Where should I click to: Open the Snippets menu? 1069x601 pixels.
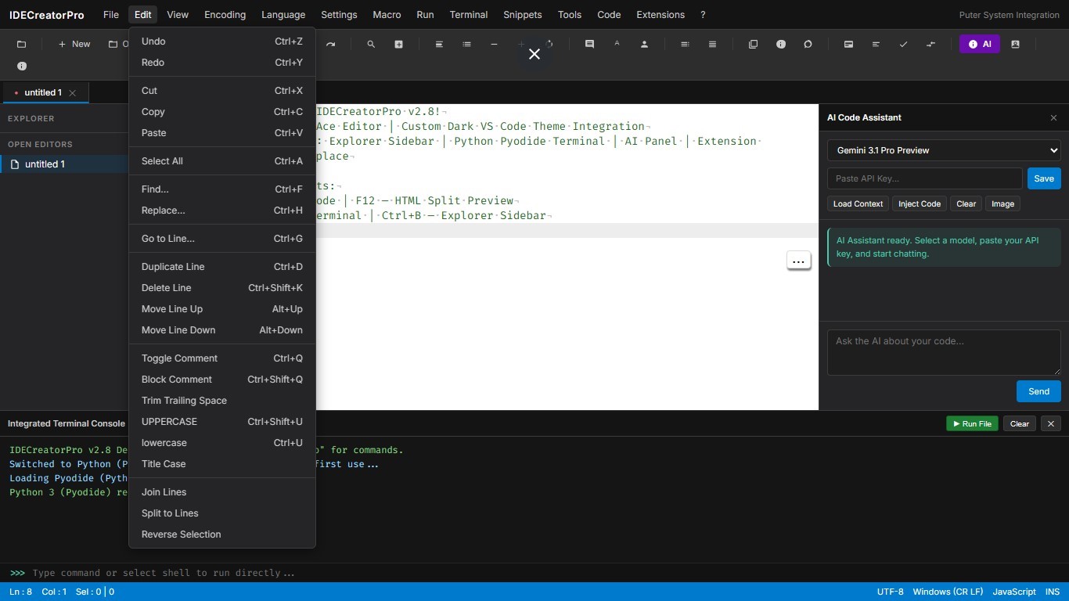[x=523, y=15]
